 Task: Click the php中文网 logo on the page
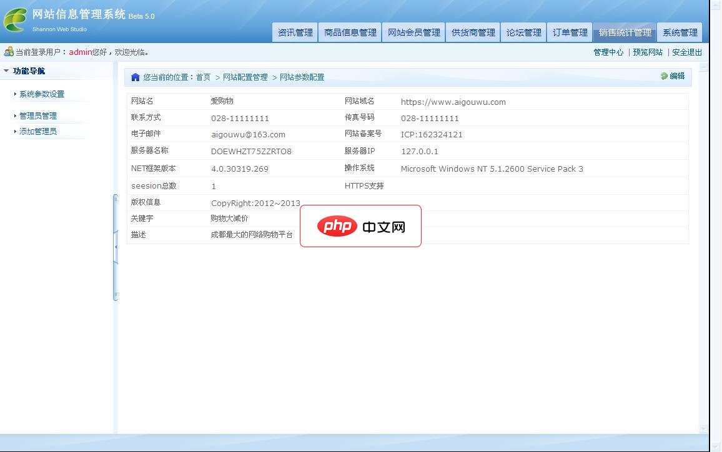coord(360,226)
